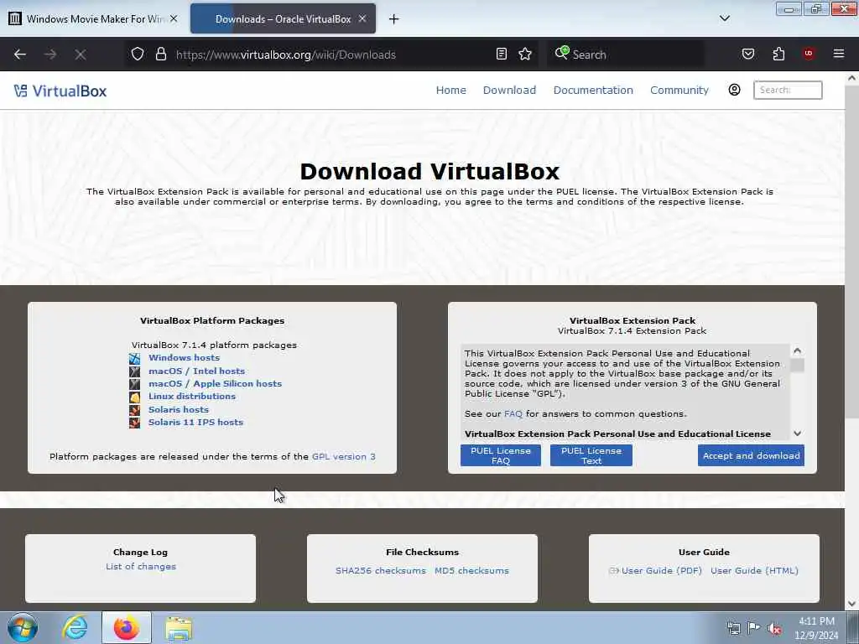Click the Solaris 11 IPS hosts icon
This screenshot has height=644, width=859.
point(135,423)
